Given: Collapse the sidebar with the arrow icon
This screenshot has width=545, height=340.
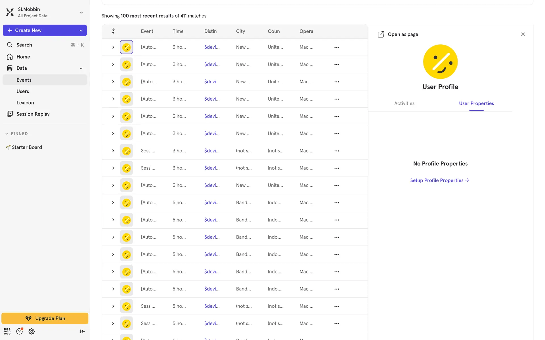Looking at the screenshot, I should coord(82,331).
